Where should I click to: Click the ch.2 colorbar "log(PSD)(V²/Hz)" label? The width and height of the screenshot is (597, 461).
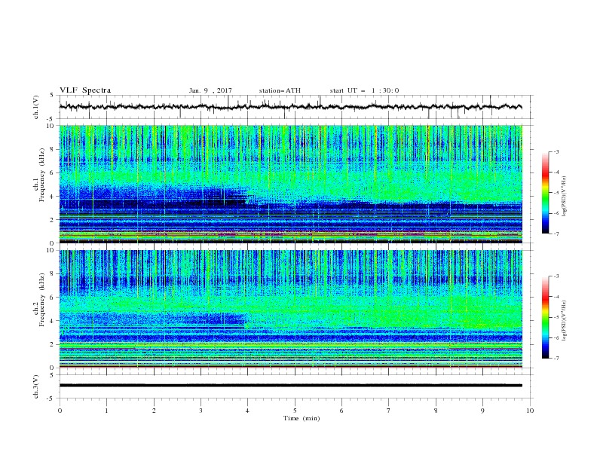tap(565, 320)
